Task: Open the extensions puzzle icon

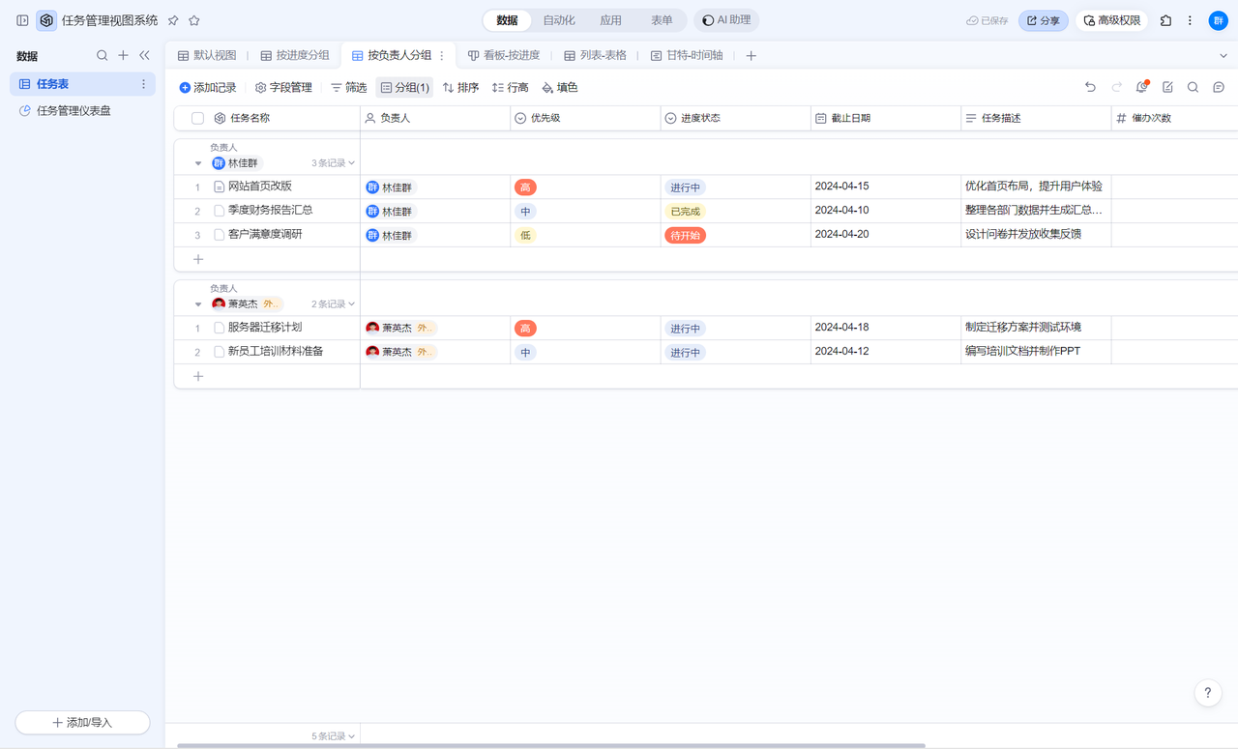Action: (1165, 20)
